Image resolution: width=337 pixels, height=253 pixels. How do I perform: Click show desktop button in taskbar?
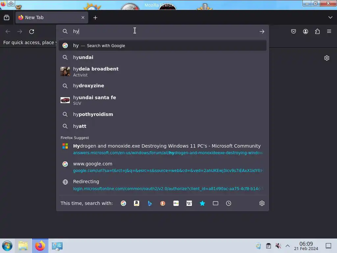328,246
